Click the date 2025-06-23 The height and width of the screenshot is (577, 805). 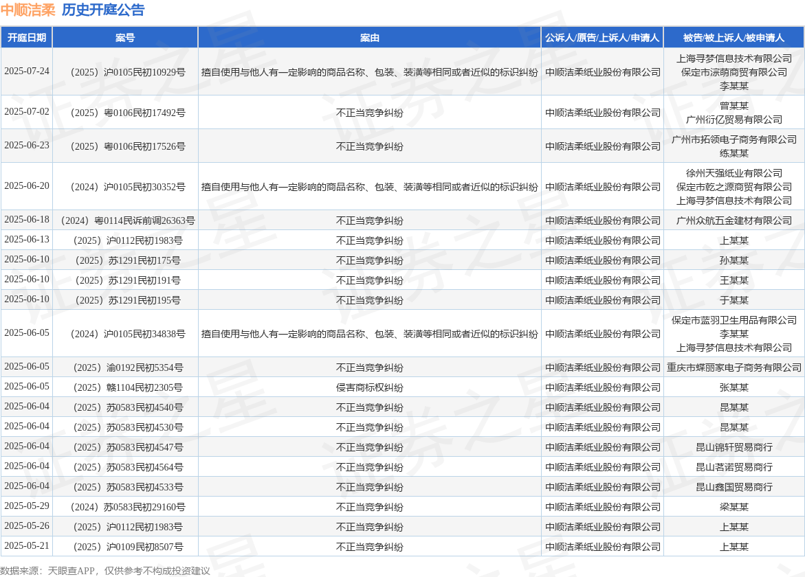(x=27, y=146)
